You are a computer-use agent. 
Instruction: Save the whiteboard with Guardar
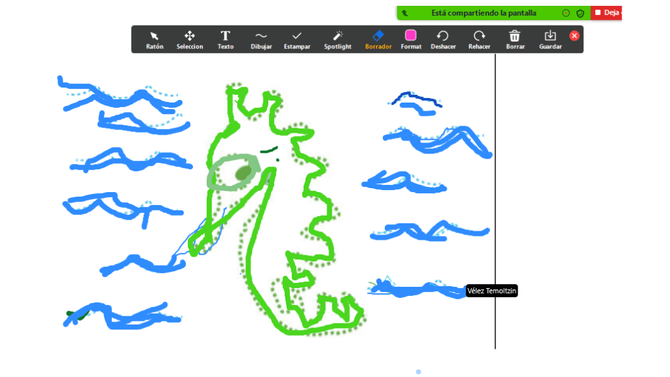tap(550, 39)
